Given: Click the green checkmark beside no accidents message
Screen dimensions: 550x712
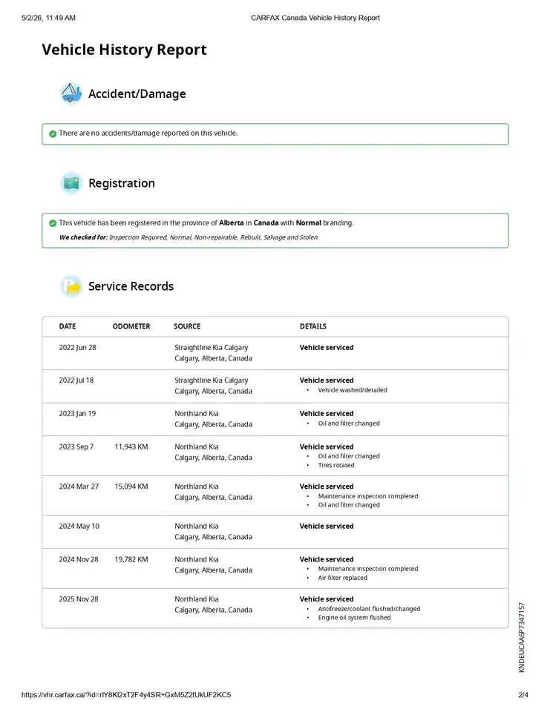Looking at the screenshot, I should tap(53, 133).
